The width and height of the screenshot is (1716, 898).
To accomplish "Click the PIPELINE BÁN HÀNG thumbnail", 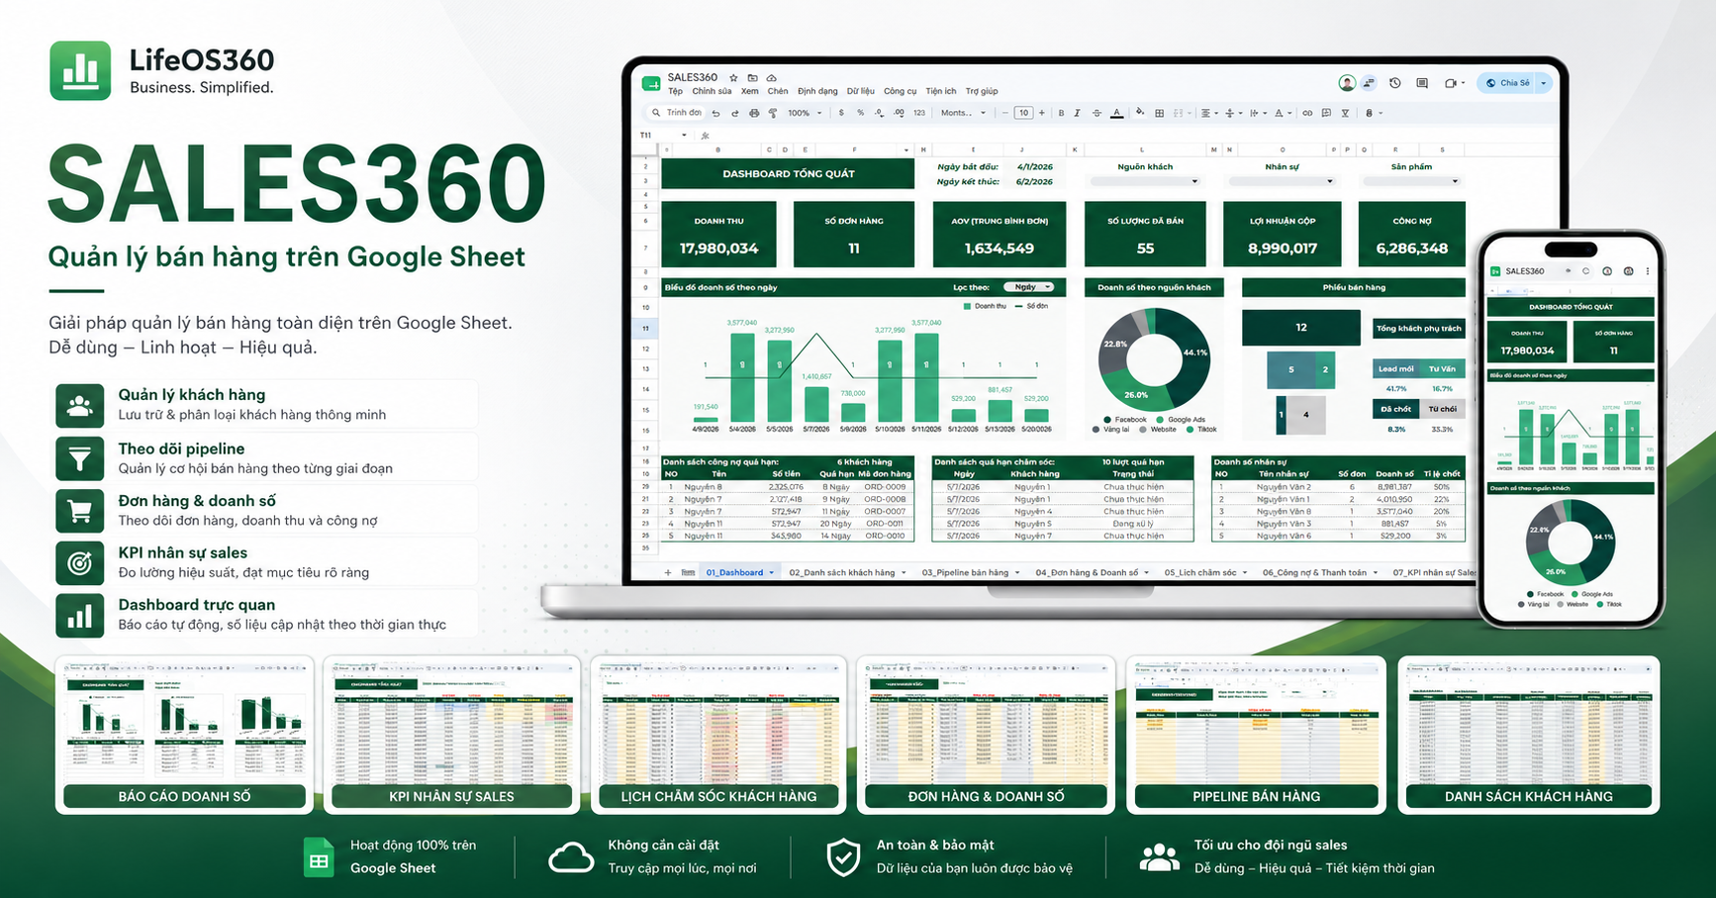I will click(x=1256, y=735).
